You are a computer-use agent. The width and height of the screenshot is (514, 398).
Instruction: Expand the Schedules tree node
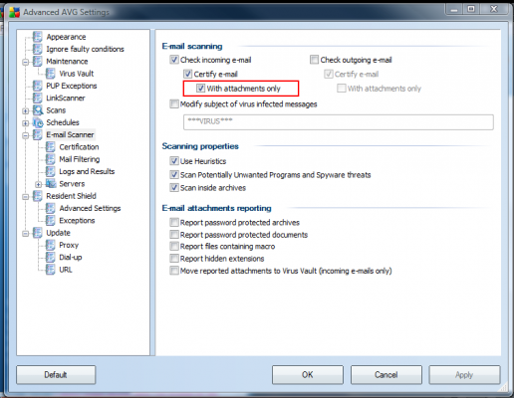(26, 123)
